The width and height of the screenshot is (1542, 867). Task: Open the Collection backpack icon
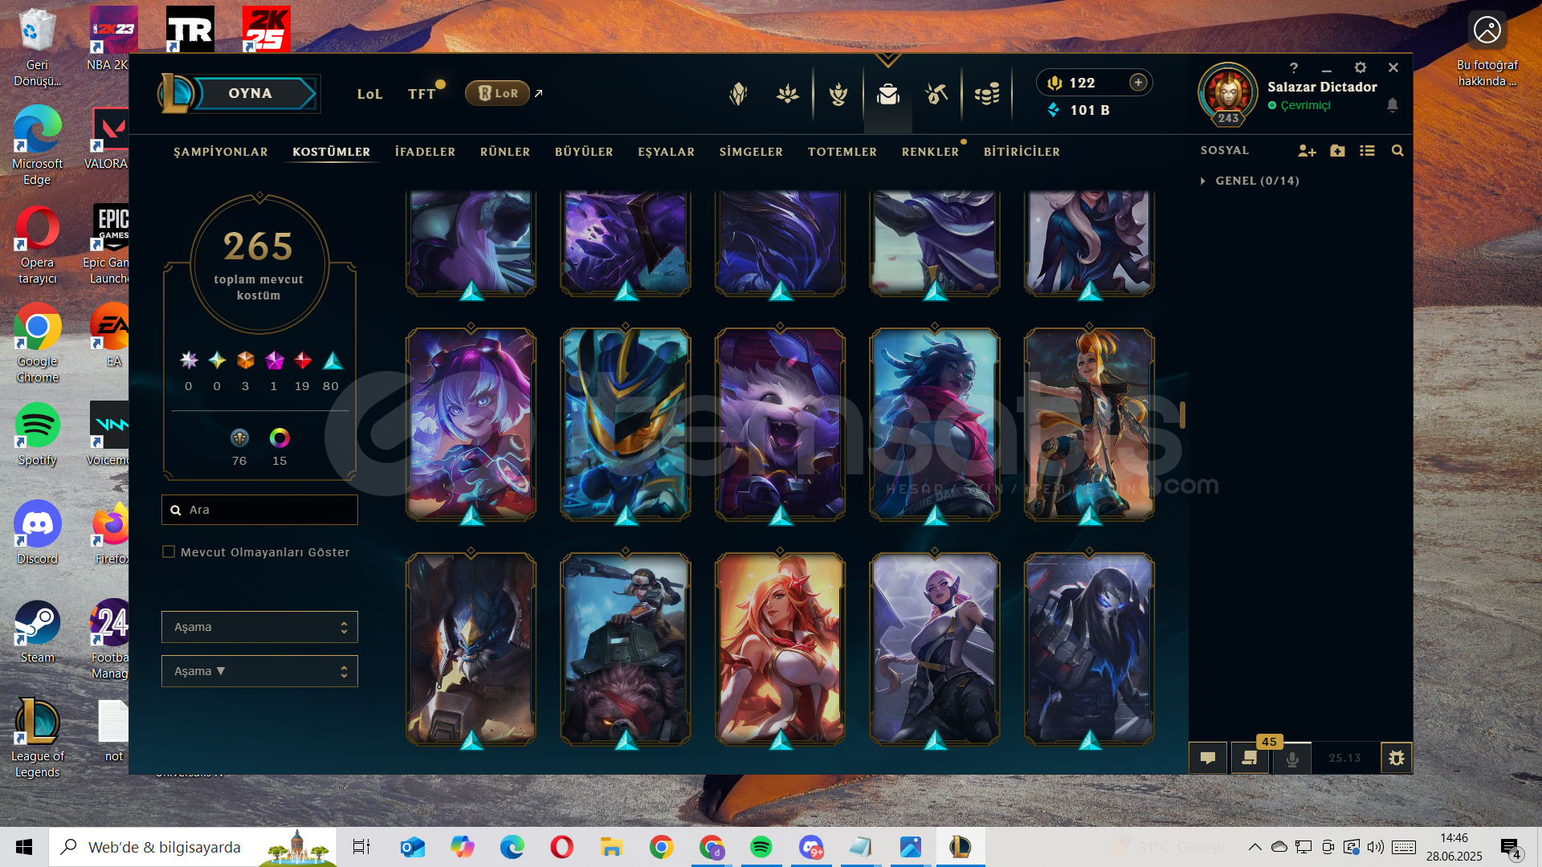tap(888, 94)
